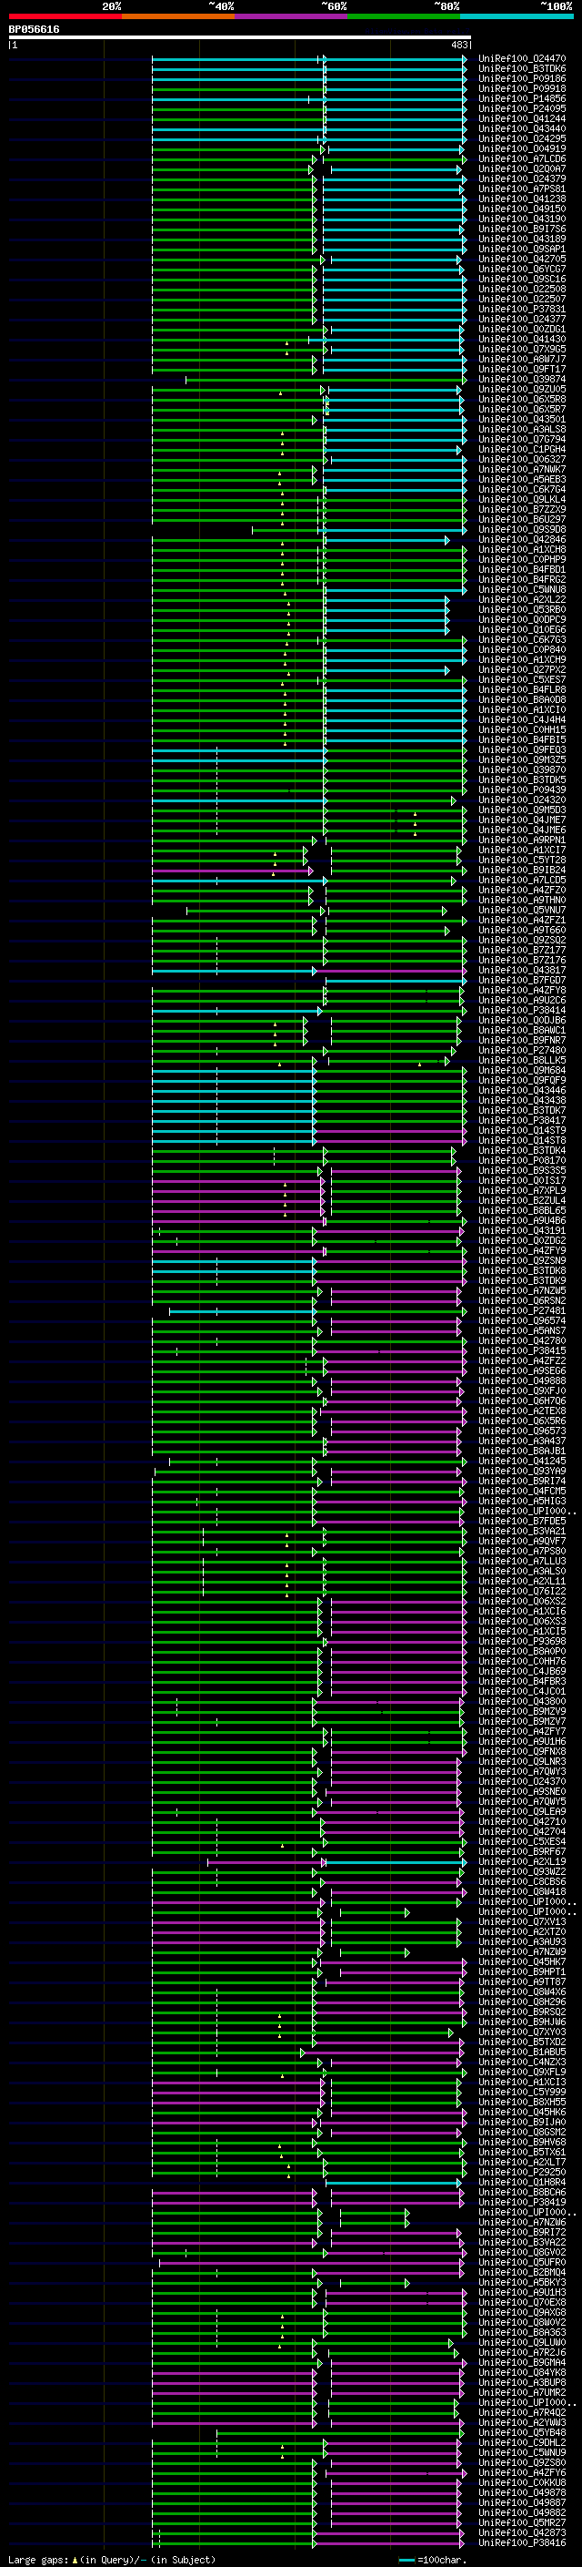Select label UniRef100_Q39874

click(x=522, y=379)
